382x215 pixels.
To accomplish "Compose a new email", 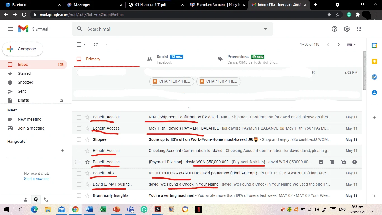I will (23, 49).
